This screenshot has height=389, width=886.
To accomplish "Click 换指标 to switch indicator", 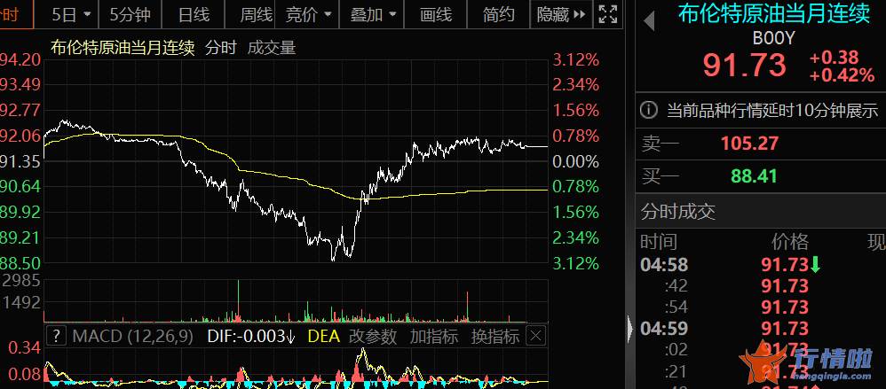I will [x=495, y=337].
